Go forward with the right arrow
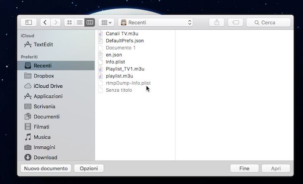The width and height of the screenshot is (303, 184). [x=56, y=23]
